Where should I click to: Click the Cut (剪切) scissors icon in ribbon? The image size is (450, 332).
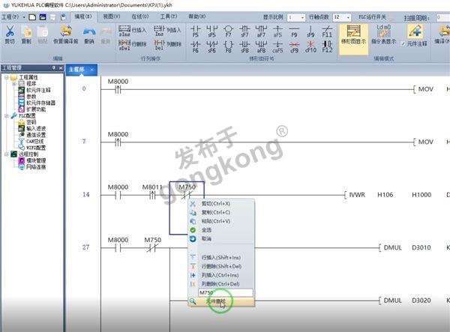click(x=10, y=32)
